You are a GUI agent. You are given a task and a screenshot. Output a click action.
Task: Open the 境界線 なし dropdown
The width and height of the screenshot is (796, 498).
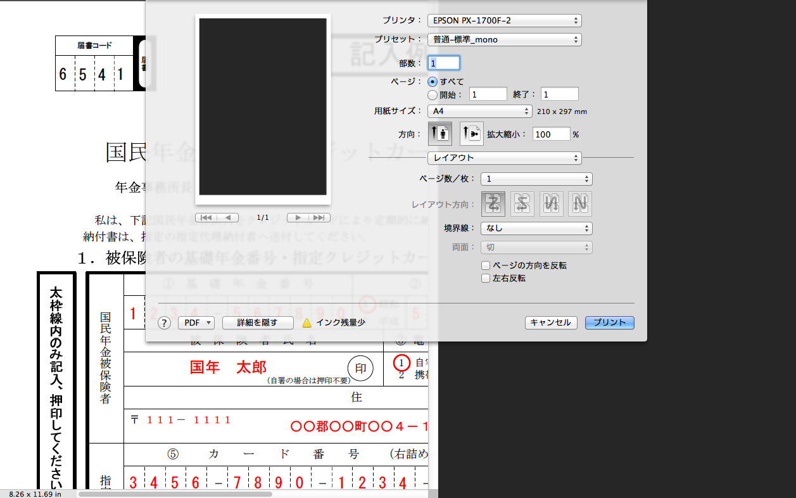(x=536, y=228)
